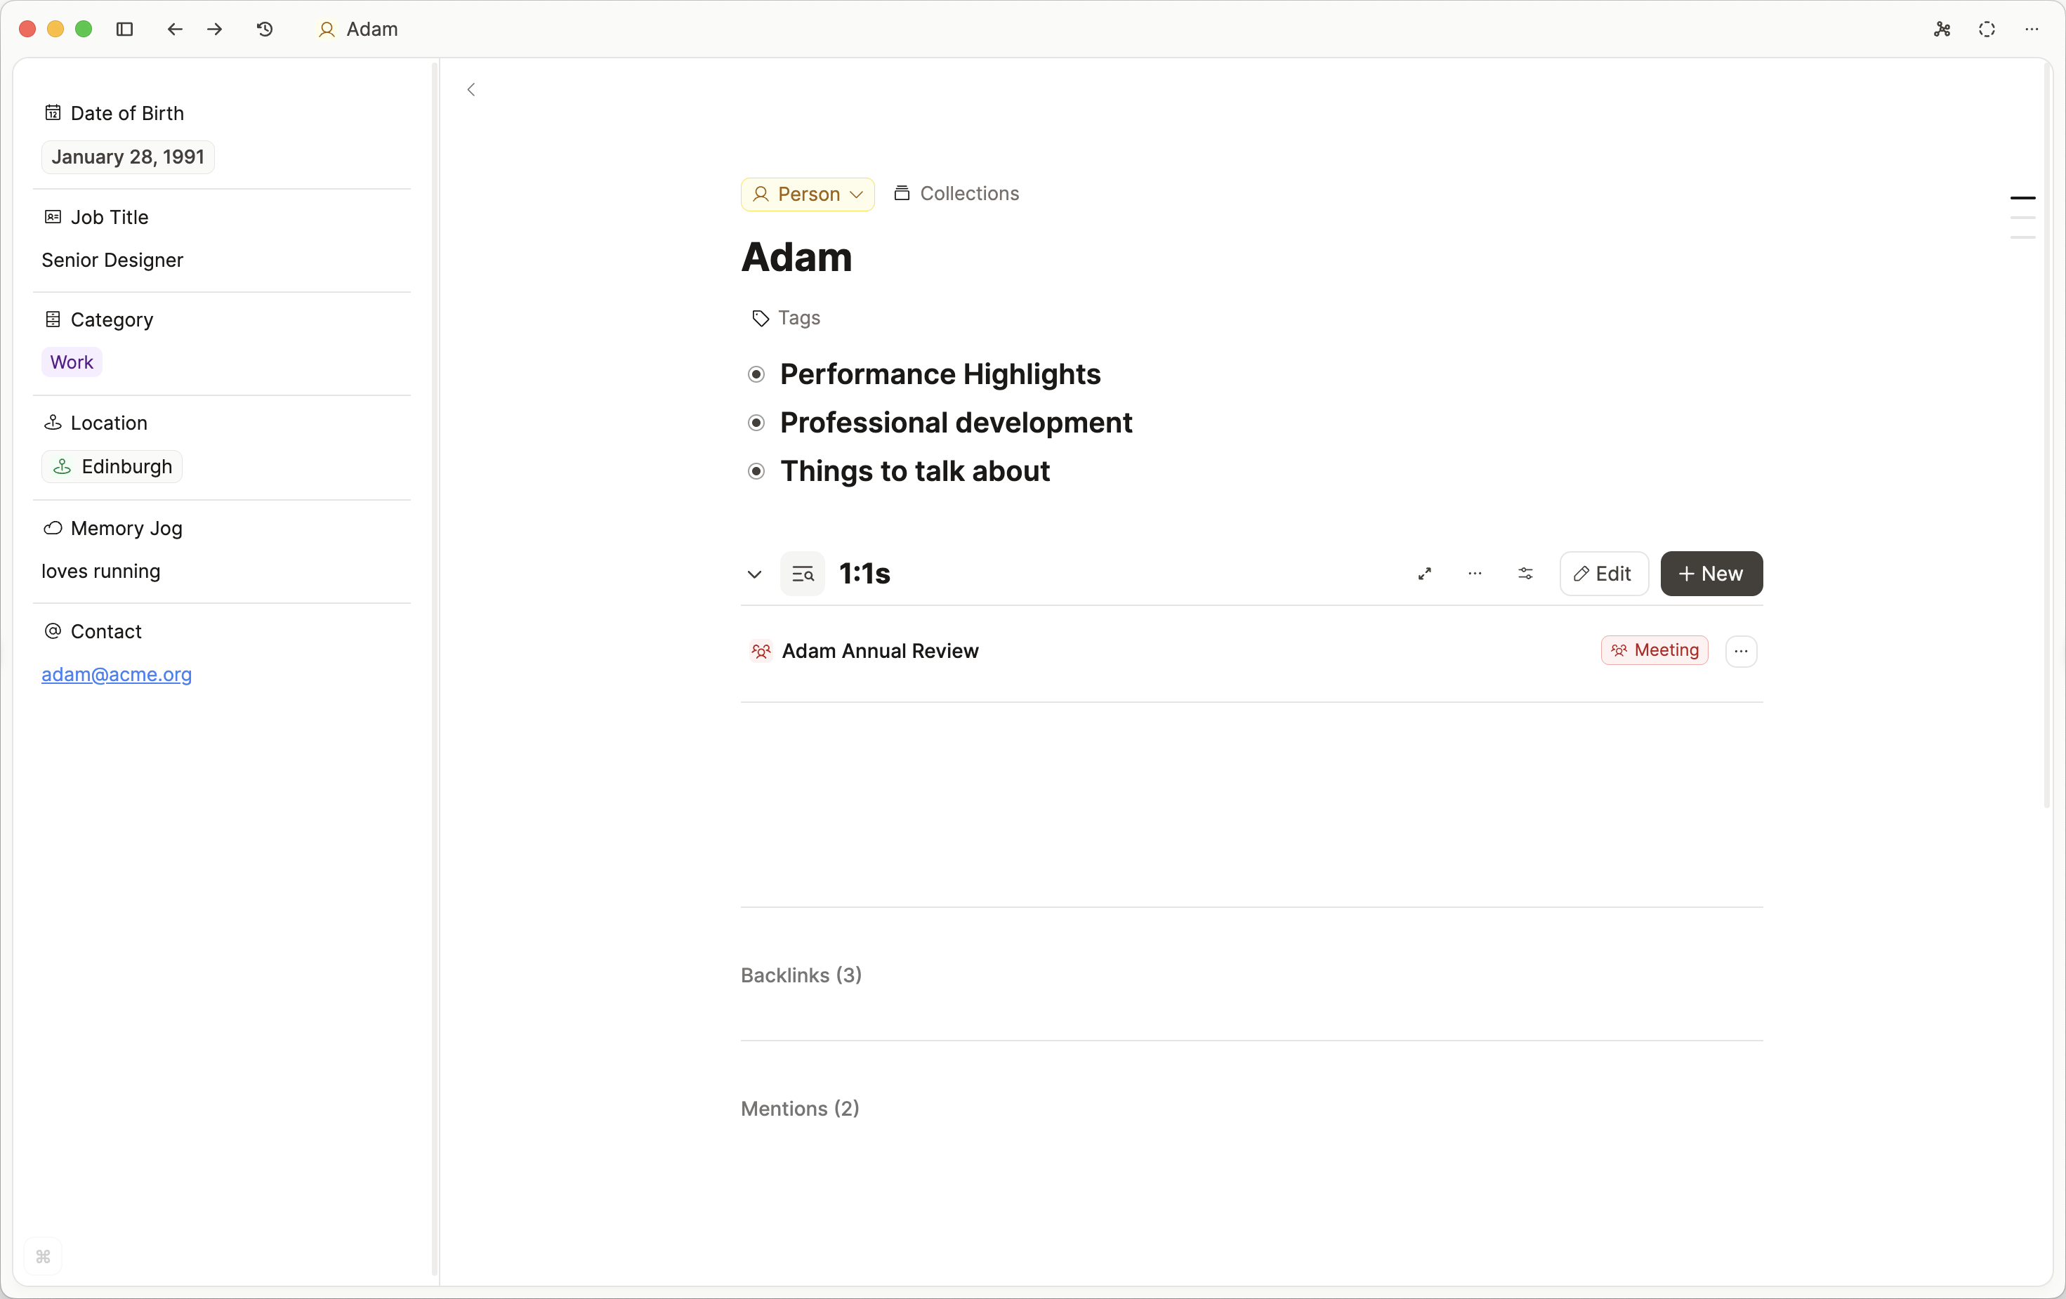Image resolution: width=2066 pixels, height=1299 pixels.
Task: Open the history clock icon
Action: point(265,29)
